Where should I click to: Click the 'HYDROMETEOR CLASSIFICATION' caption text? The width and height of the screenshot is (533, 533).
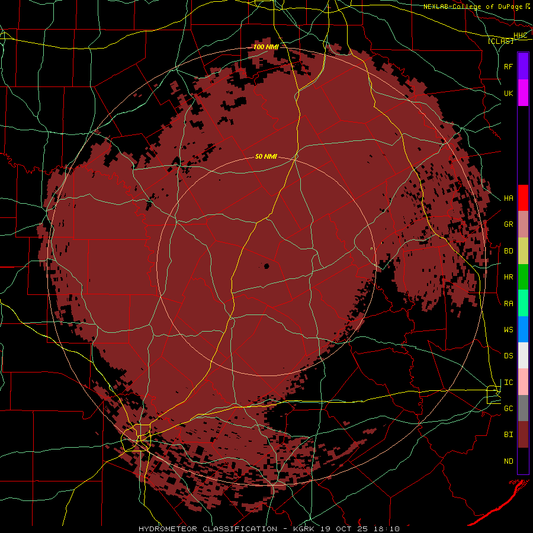208,529
